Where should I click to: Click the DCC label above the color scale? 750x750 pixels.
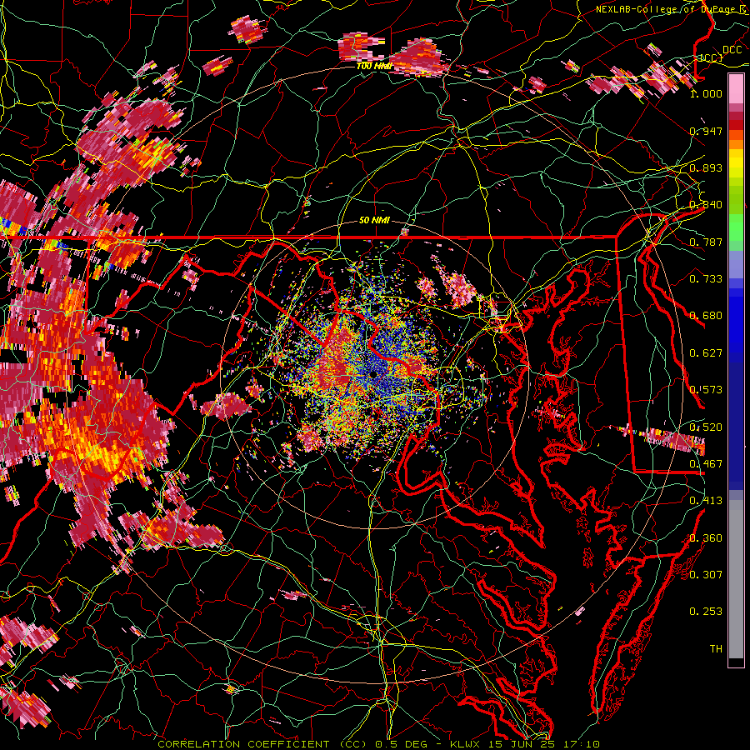(x=732, y=50)
